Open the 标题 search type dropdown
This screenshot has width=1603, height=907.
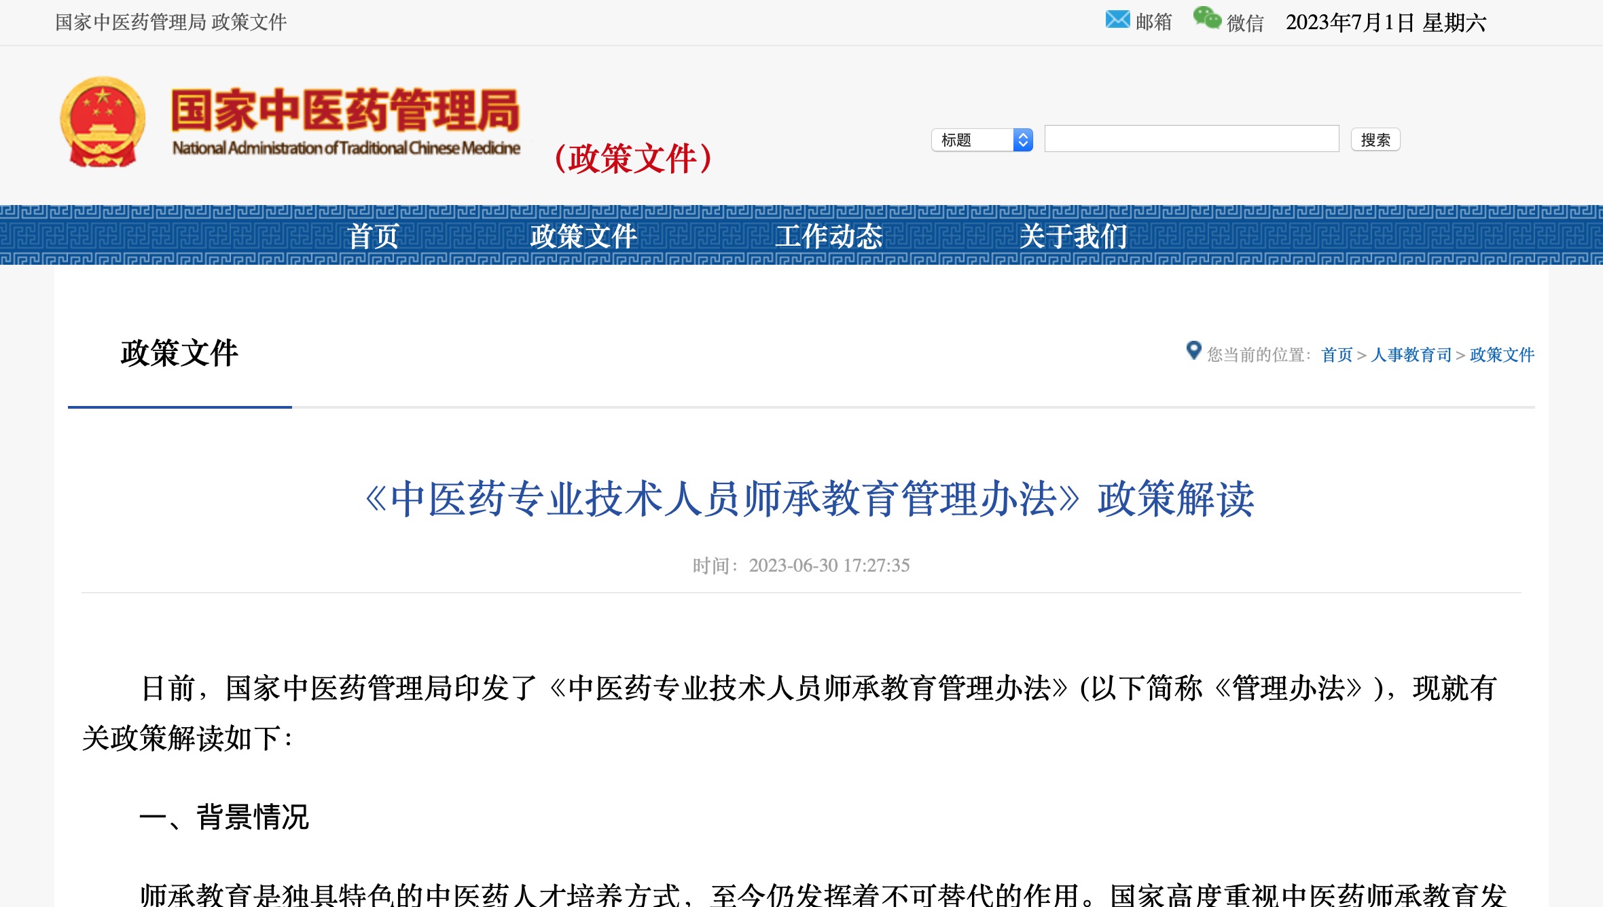(982, 140)
